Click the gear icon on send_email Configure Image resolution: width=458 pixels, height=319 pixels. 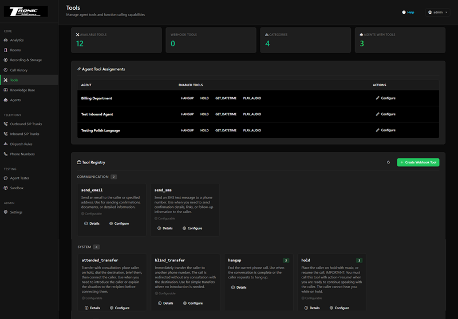[x=111, y=224]
